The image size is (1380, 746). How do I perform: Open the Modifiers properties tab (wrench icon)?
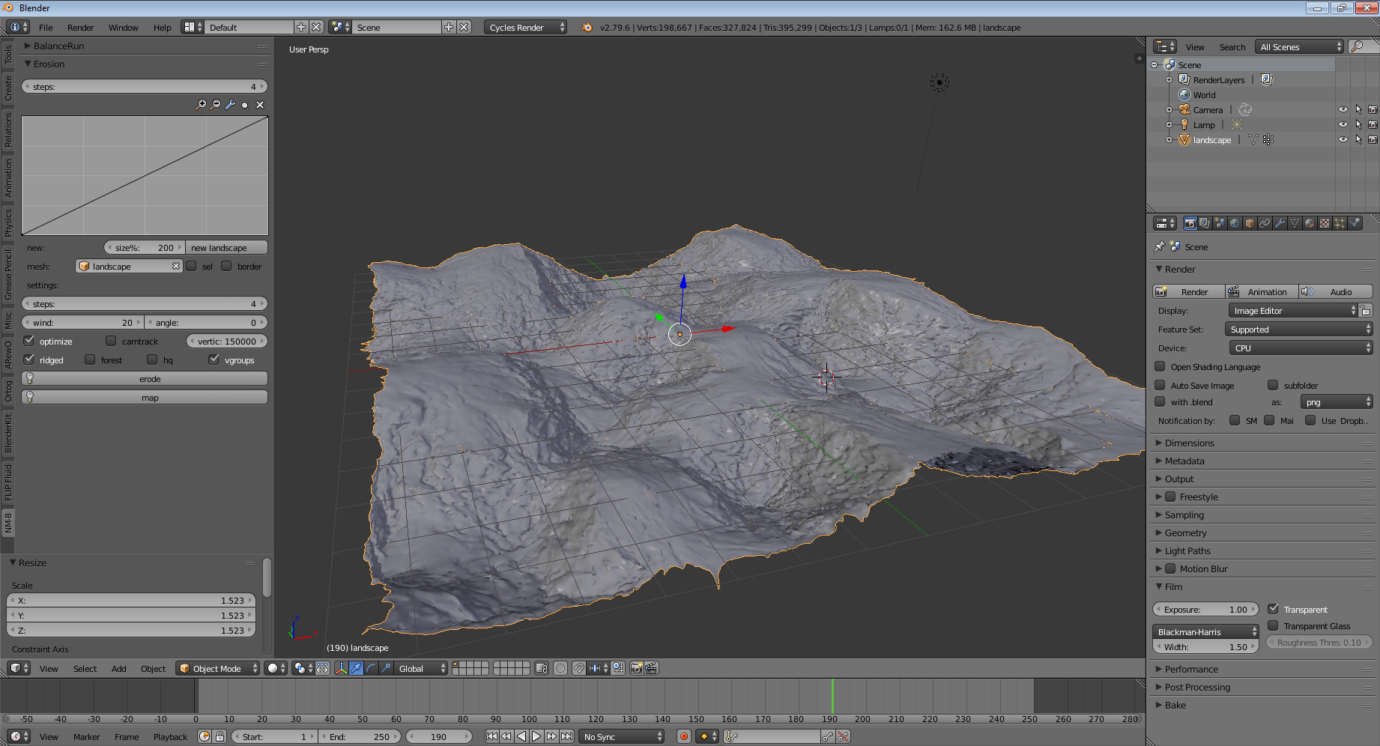(x=1280, y=223)
